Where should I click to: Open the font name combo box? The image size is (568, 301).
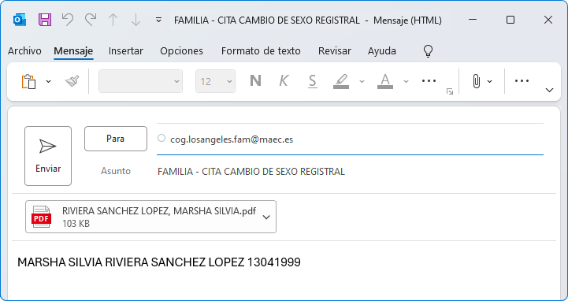[140, 81]
